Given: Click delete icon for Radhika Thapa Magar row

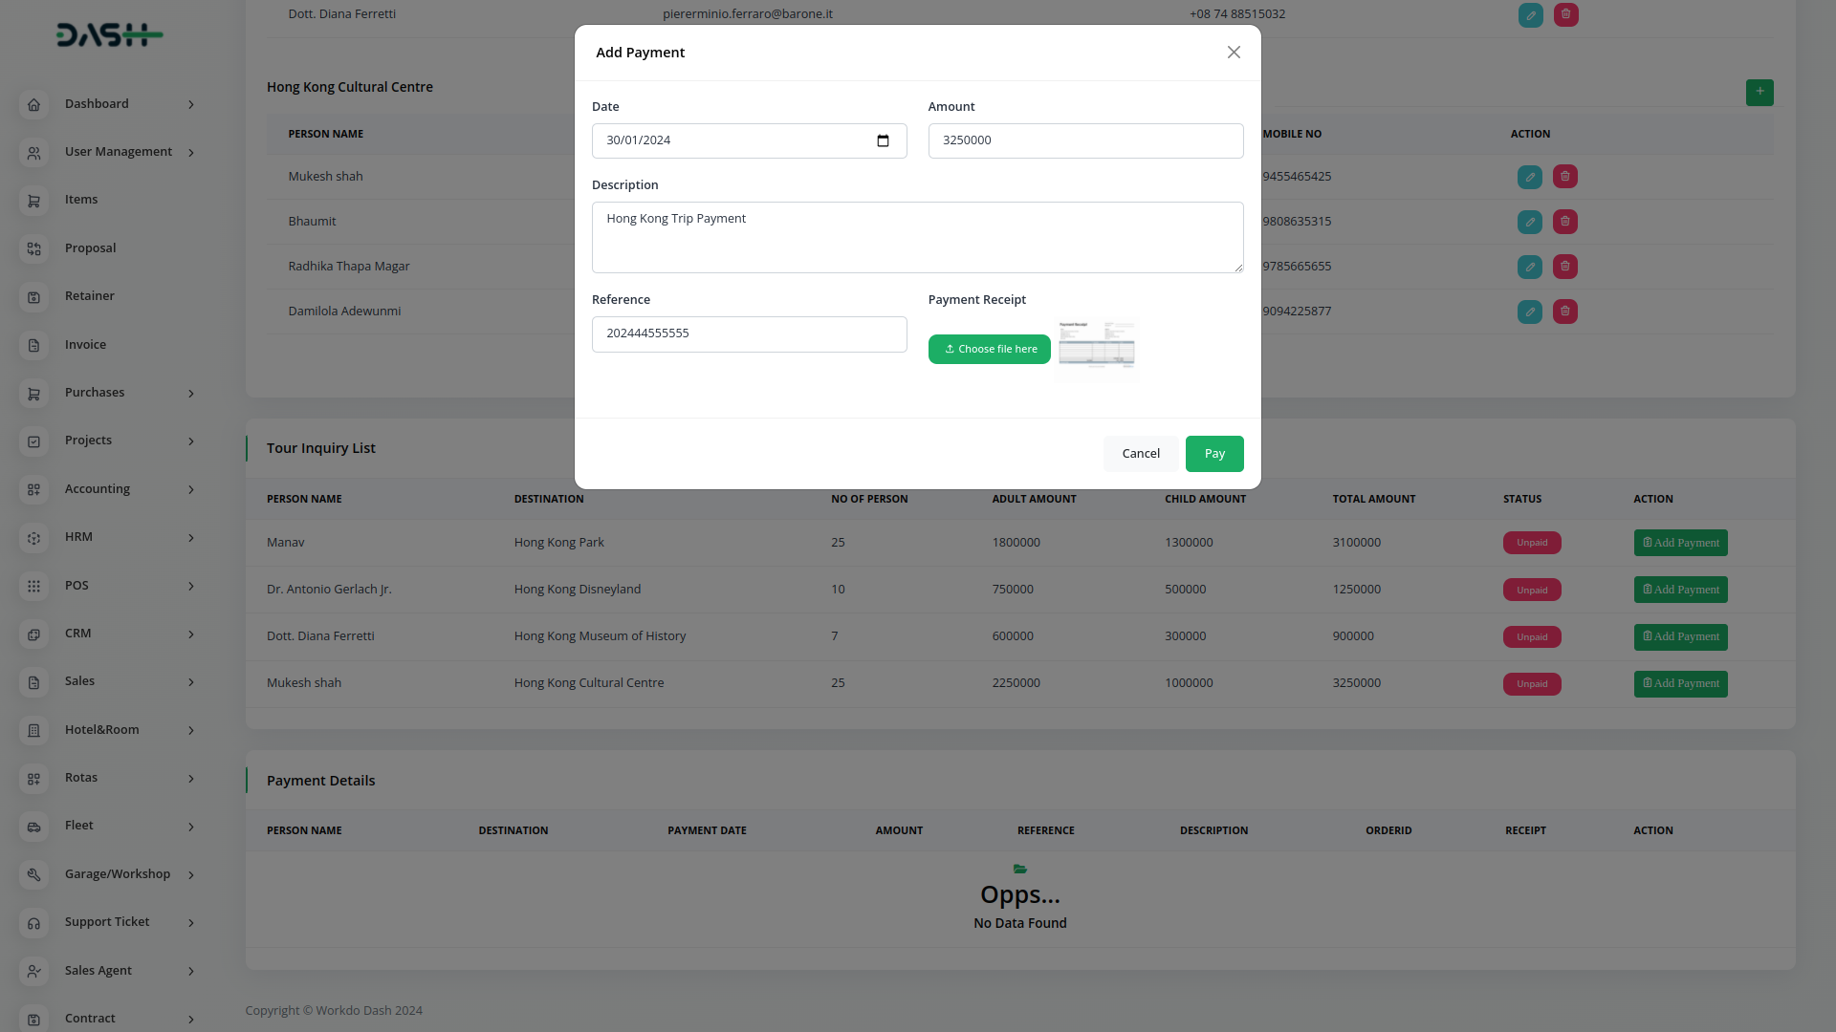Looking at the screenshot, I should (x=1565, y=267).
